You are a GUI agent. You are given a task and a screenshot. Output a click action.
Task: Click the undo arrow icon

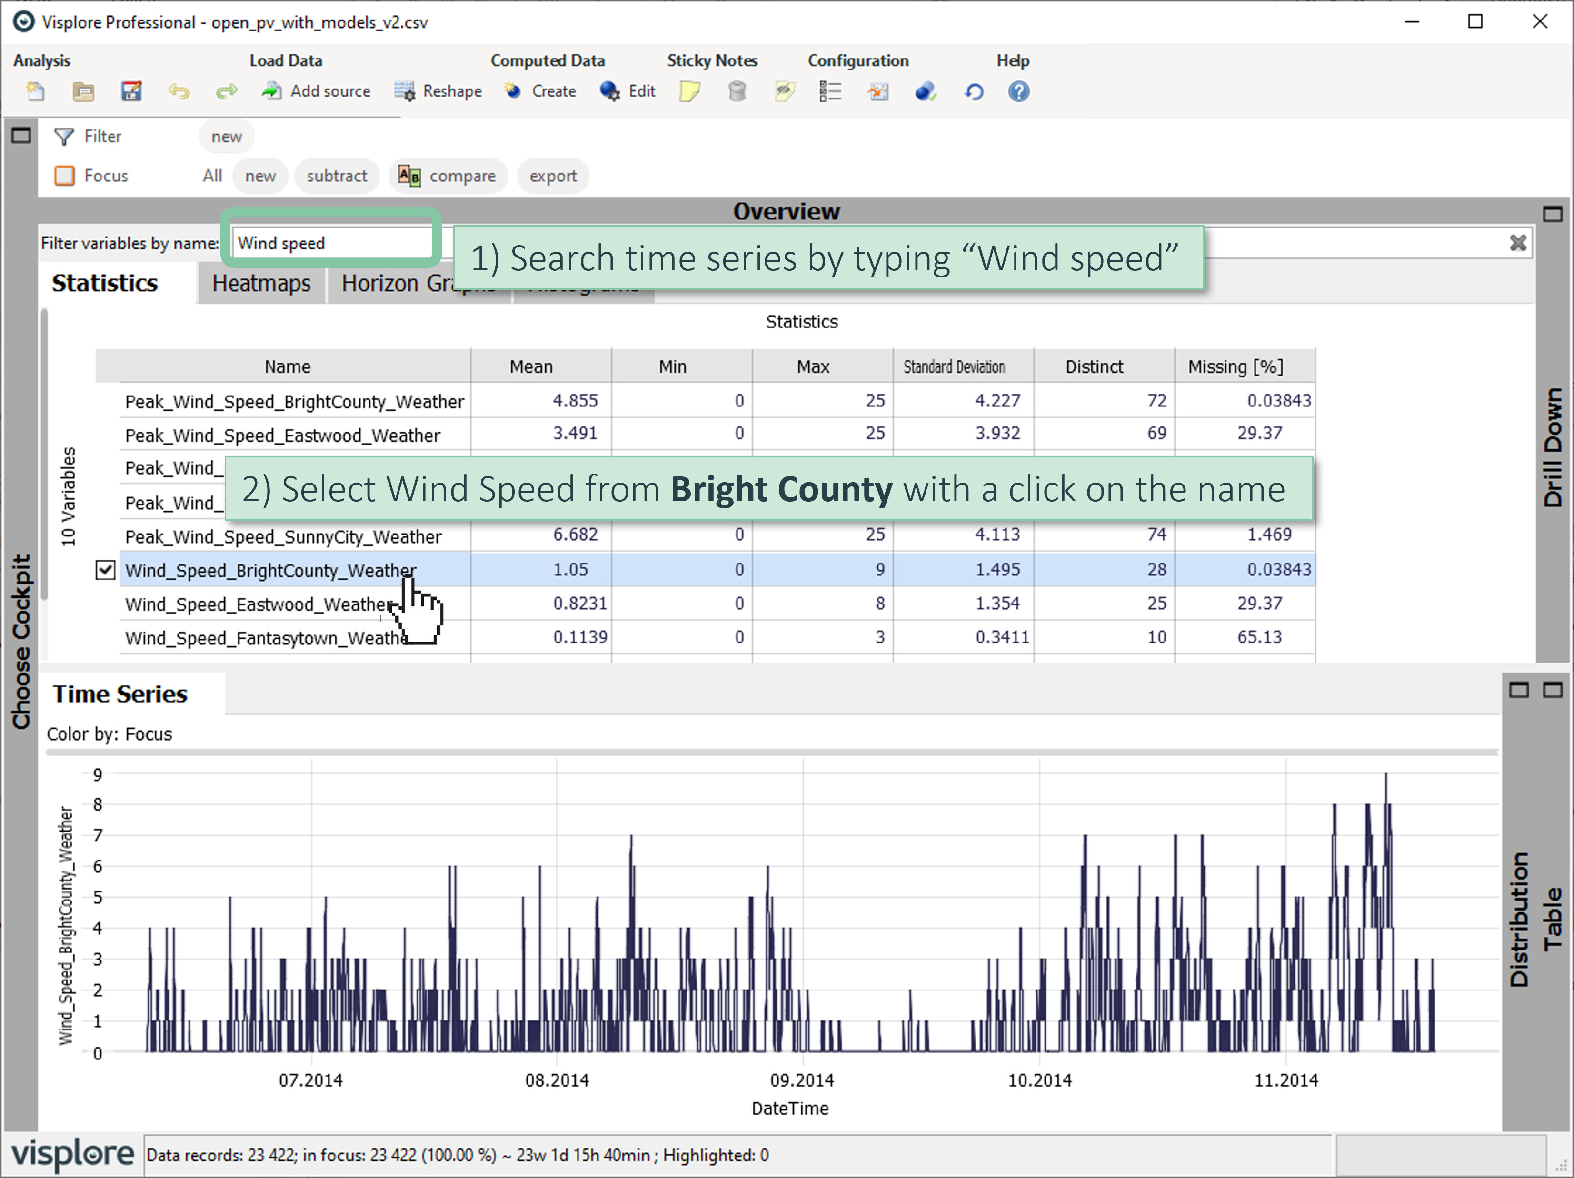click(x=179, y=91)
